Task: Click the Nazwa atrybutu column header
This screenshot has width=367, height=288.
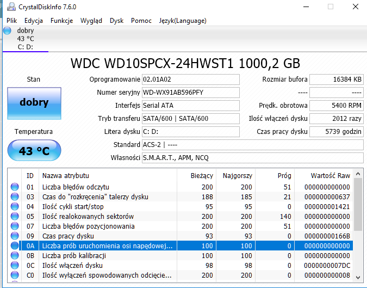Action: pos(108,175)
